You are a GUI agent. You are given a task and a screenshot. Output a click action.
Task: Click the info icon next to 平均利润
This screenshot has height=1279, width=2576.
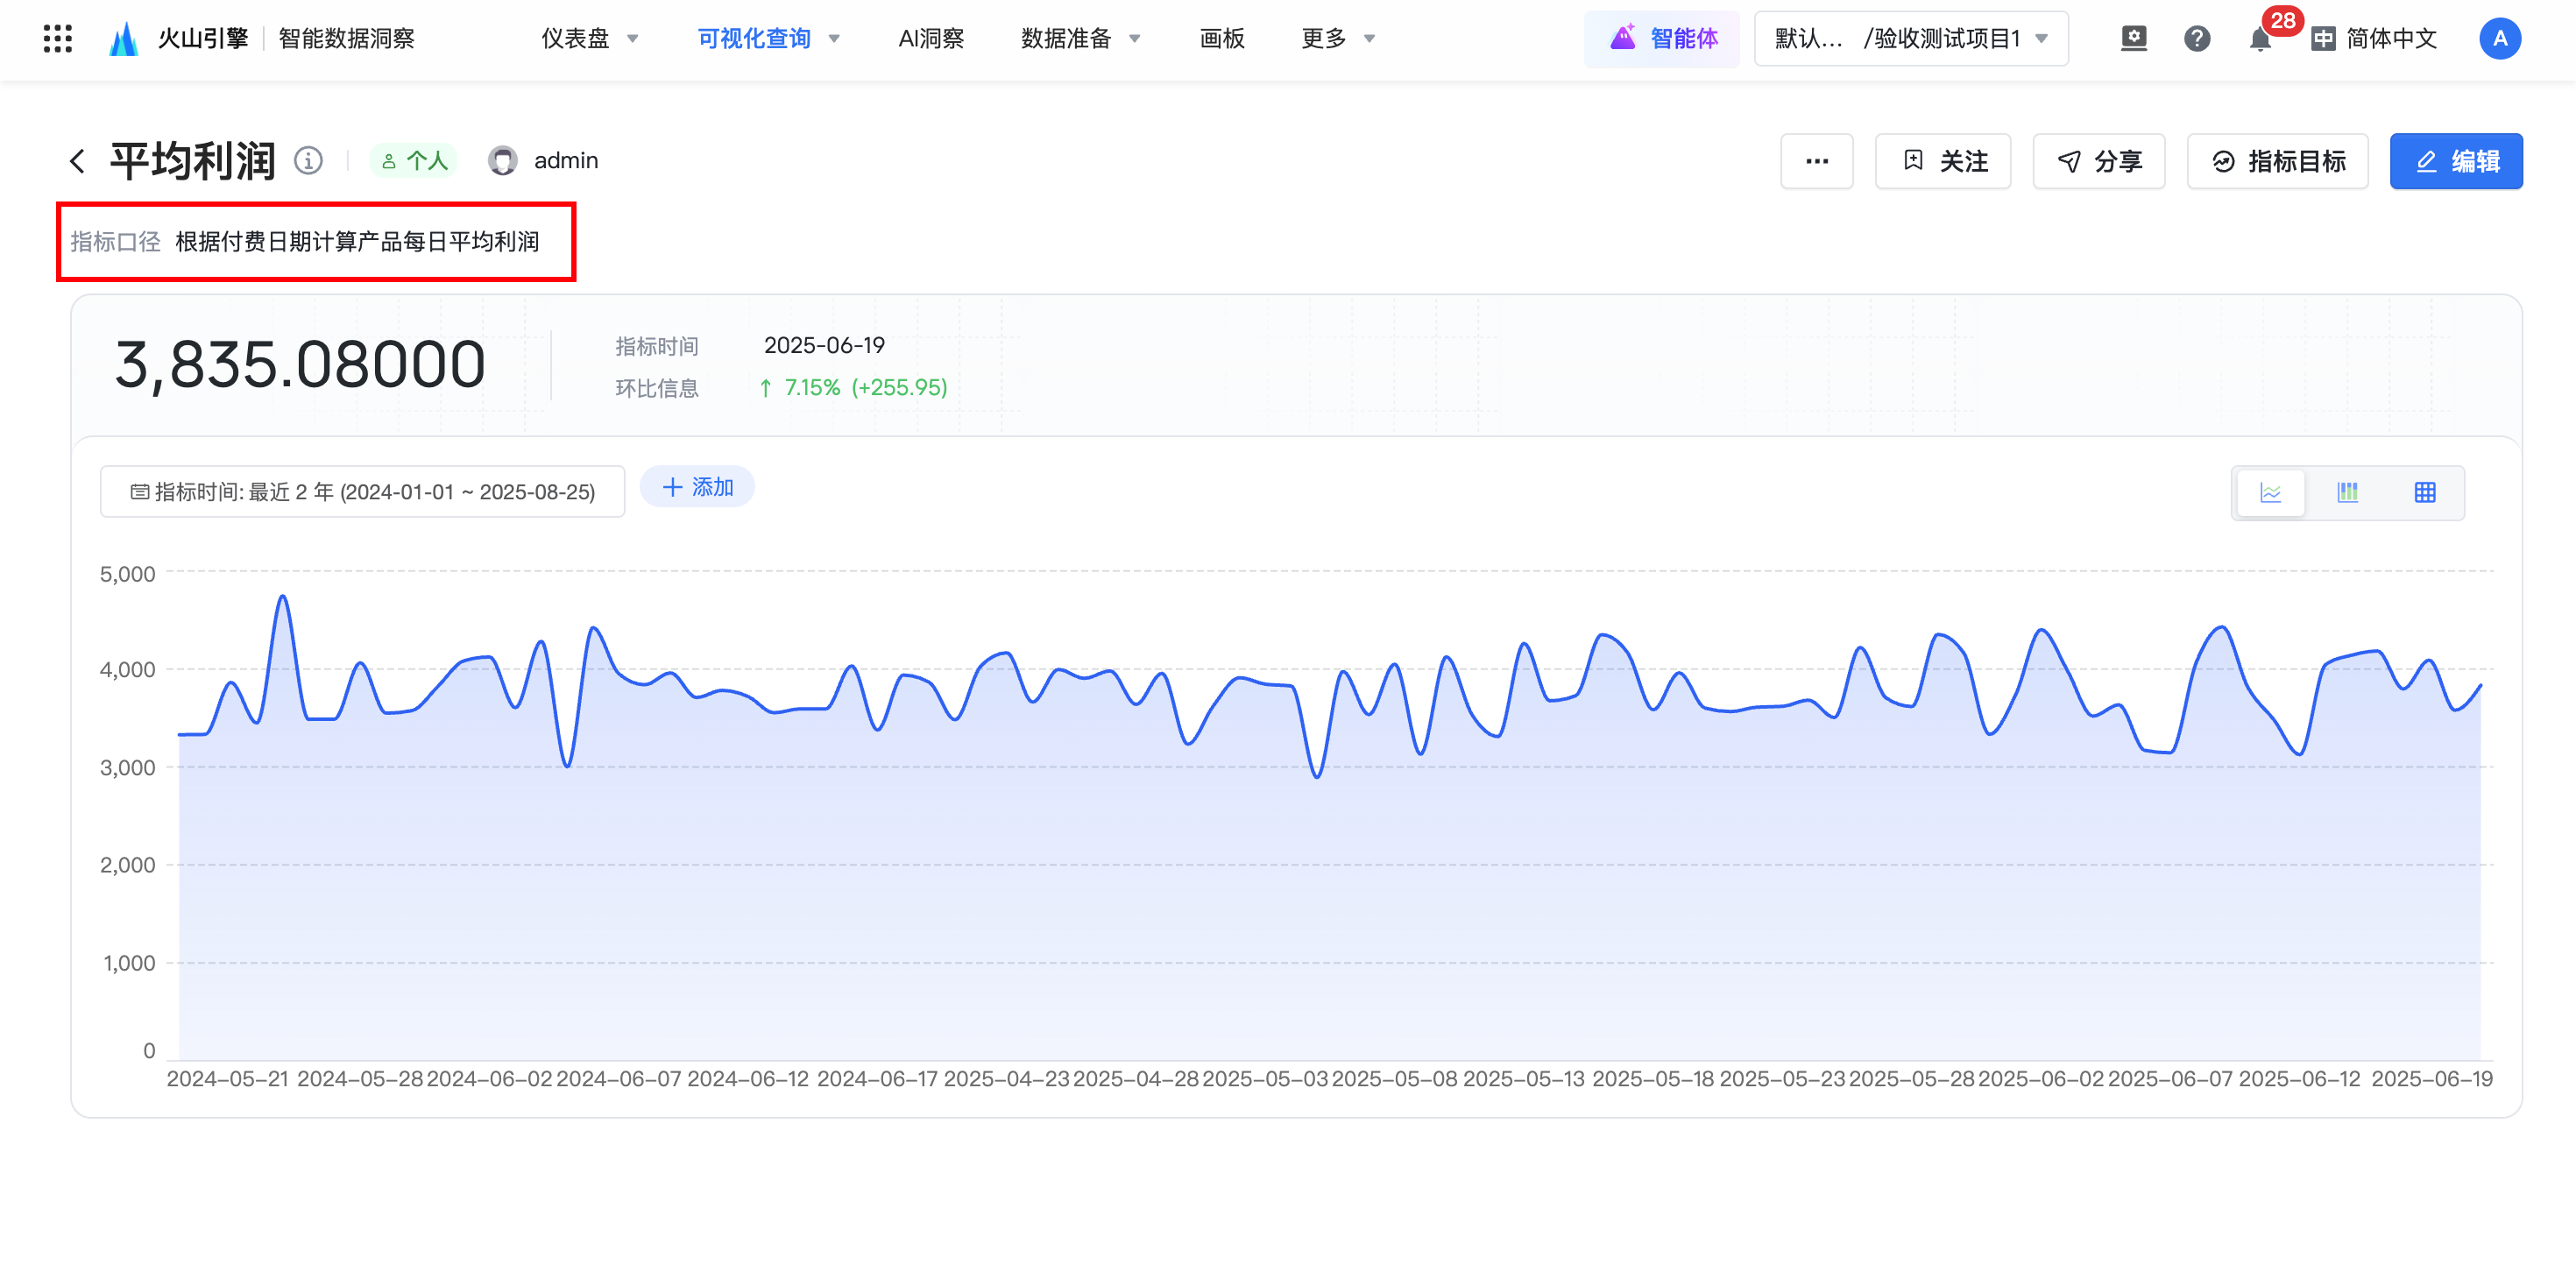pos(308,160)
